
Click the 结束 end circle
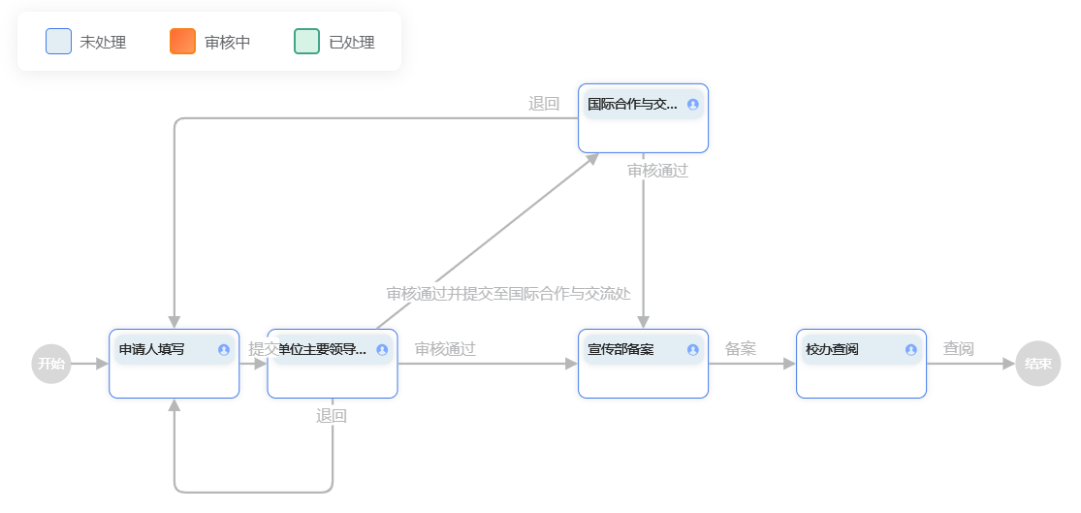[x=1038, y=365]
